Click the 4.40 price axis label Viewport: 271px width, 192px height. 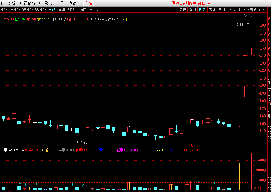click(x=262, y=131)
